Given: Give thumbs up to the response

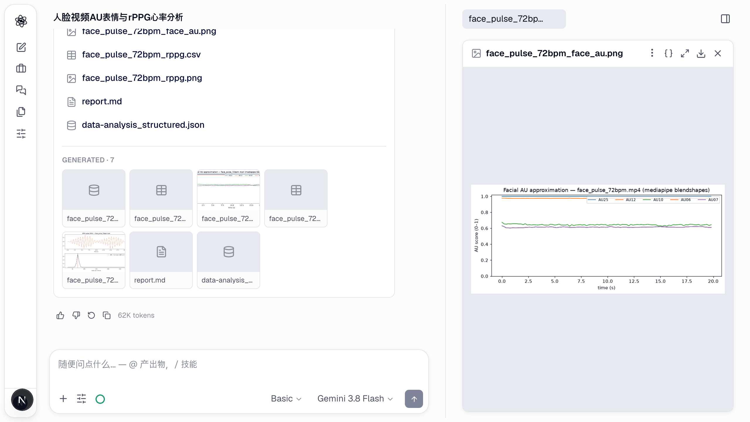Looking at the screenshot, I should (60, 315).
